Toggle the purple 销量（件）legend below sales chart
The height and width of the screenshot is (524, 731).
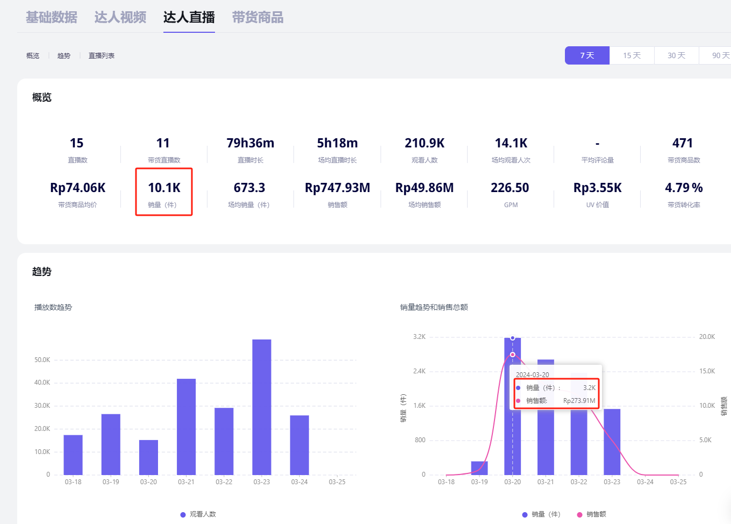pyautogui.click(x=525, y=514)
